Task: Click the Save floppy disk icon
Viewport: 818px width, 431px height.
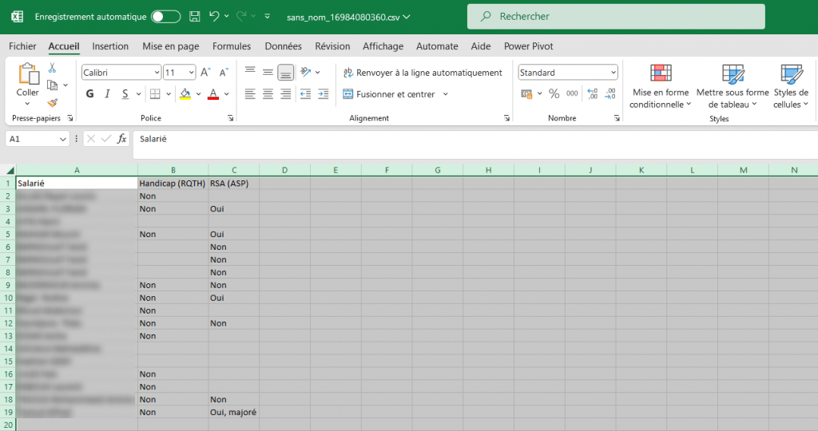Action: coord(194,17)
